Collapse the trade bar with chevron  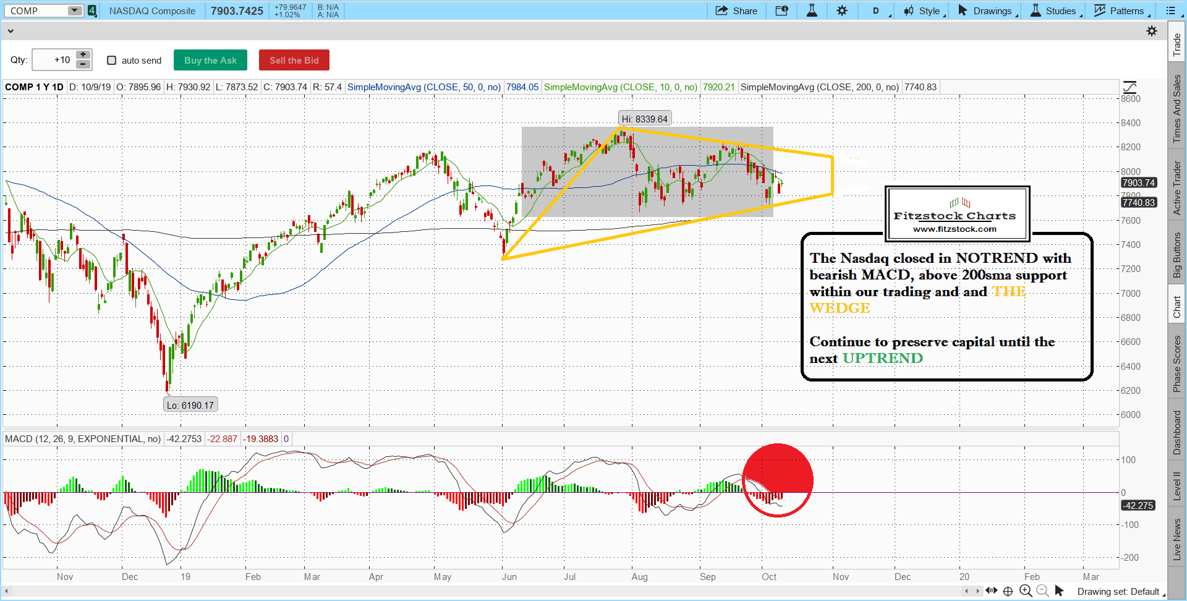(11, 31)
